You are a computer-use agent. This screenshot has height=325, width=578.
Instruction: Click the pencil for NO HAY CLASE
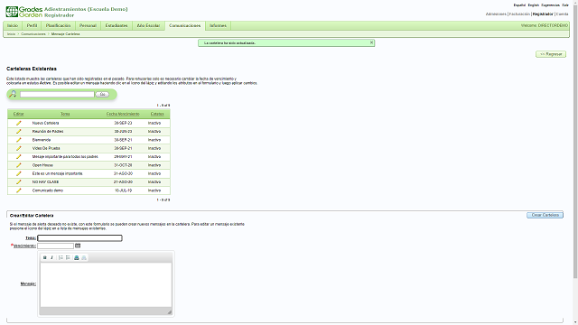(19, 182)
